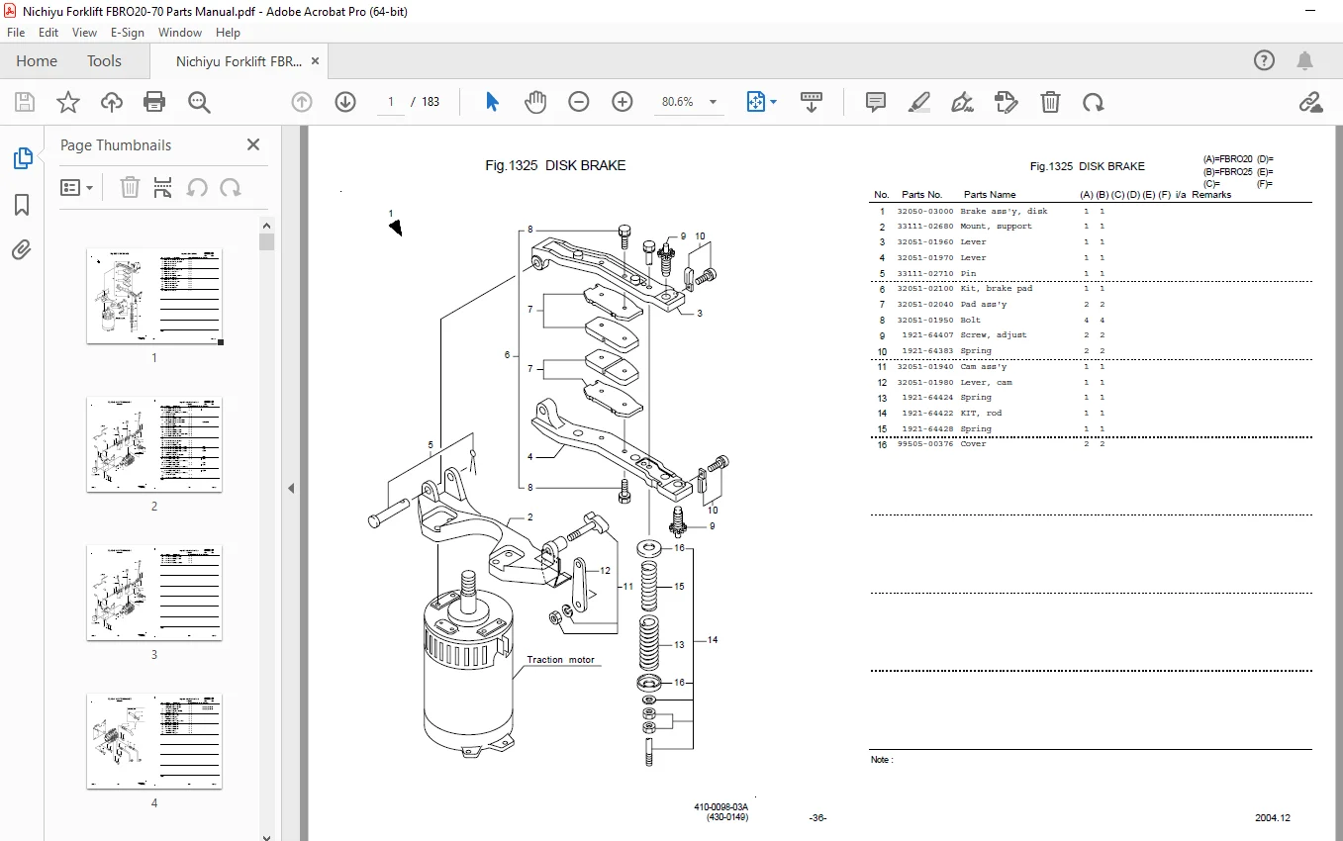
Task: Open the find text magnifier tool
Action: 199,102
